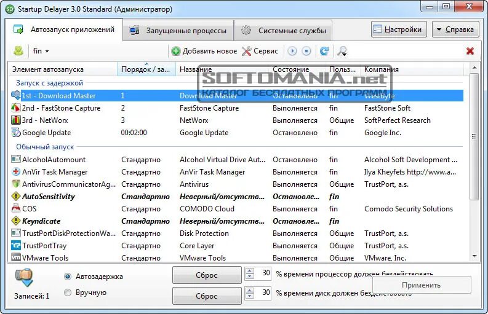Select the TrustPortTray entry icon

[16, 245]
